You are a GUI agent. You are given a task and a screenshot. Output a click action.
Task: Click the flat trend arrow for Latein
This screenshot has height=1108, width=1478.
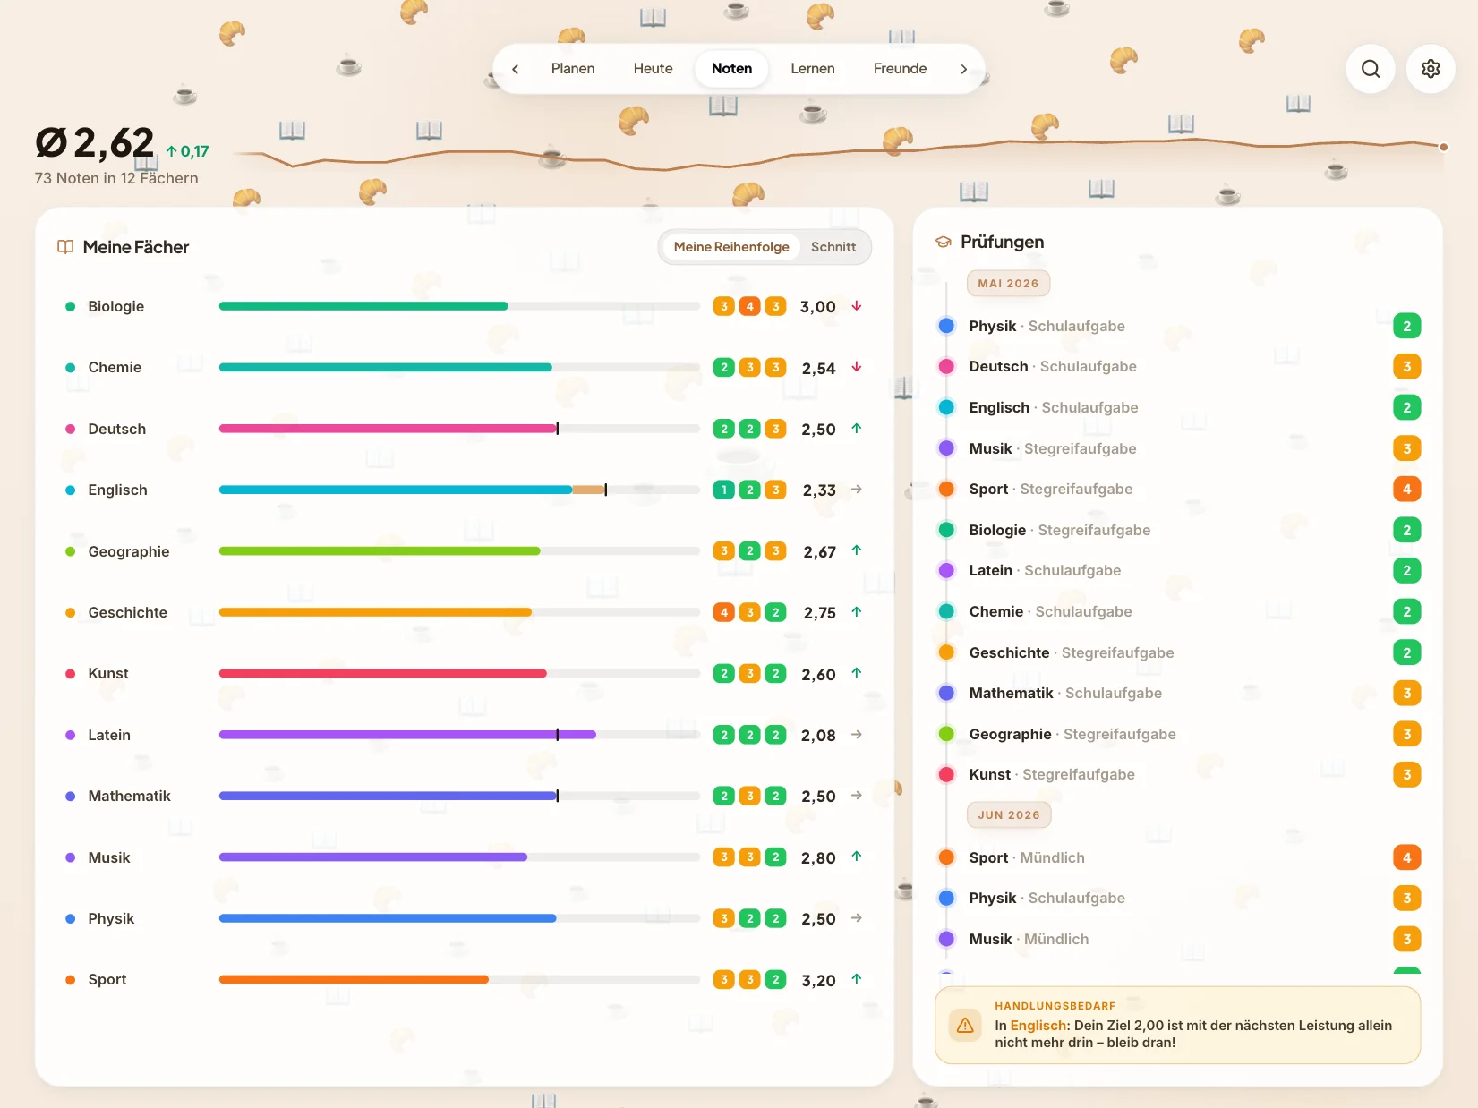pyautogui.click(x=857, y=735)
